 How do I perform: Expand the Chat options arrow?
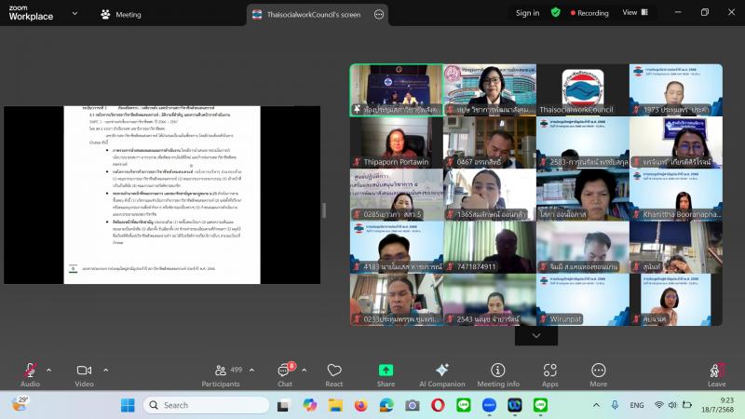click(x=305, y=370)
